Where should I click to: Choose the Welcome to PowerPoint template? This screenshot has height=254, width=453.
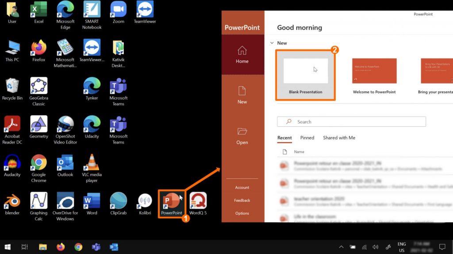(x=374, y=74)
